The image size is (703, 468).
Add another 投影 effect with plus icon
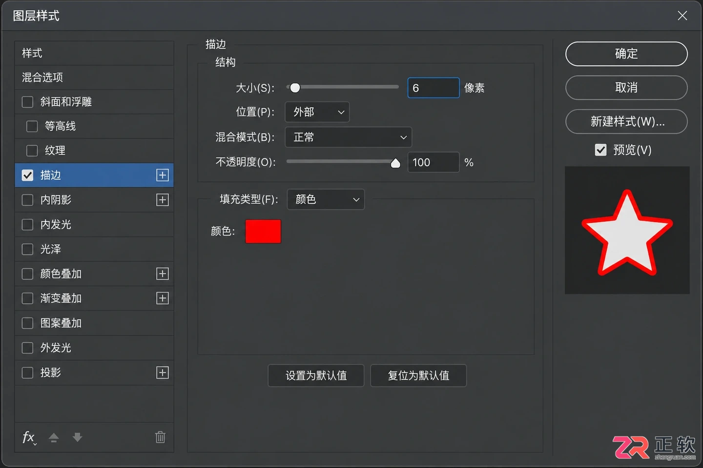pos(163,372)
